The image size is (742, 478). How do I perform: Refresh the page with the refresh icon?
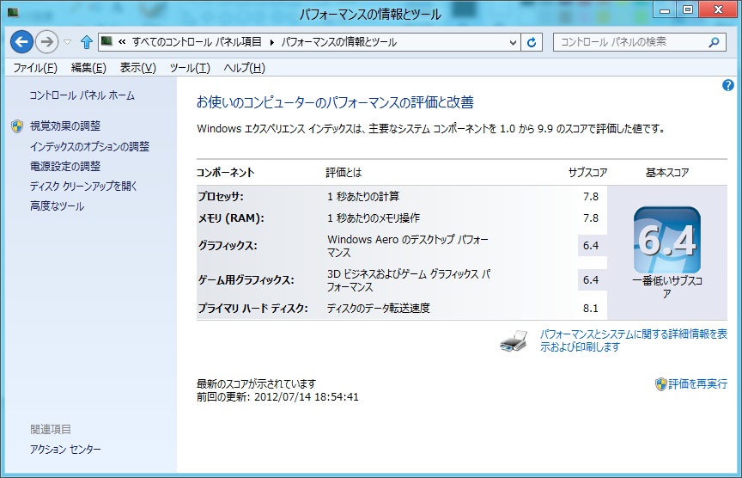coord(532,43)
